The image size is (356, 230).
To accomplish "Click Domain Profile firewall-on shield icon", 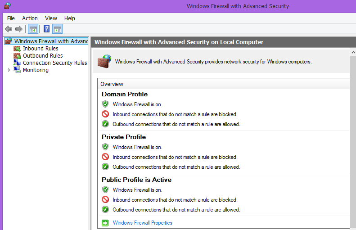I will [x=105, y=104].
